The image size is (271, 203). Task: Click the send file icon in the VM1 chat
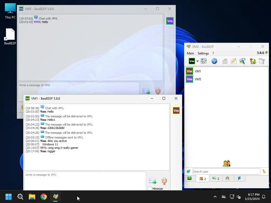(152, 181)
